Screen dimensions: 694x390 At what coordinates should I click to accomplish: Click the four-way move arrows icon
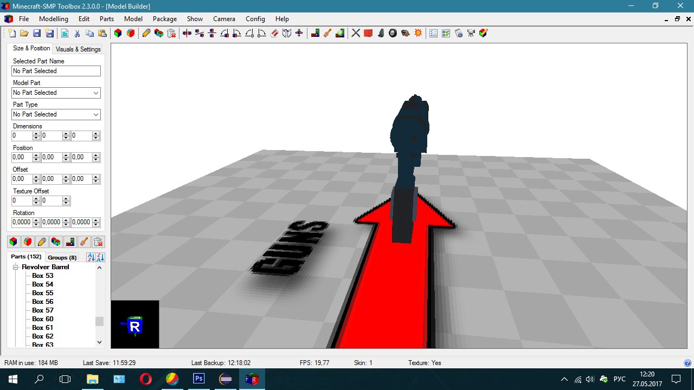point(299,33)
